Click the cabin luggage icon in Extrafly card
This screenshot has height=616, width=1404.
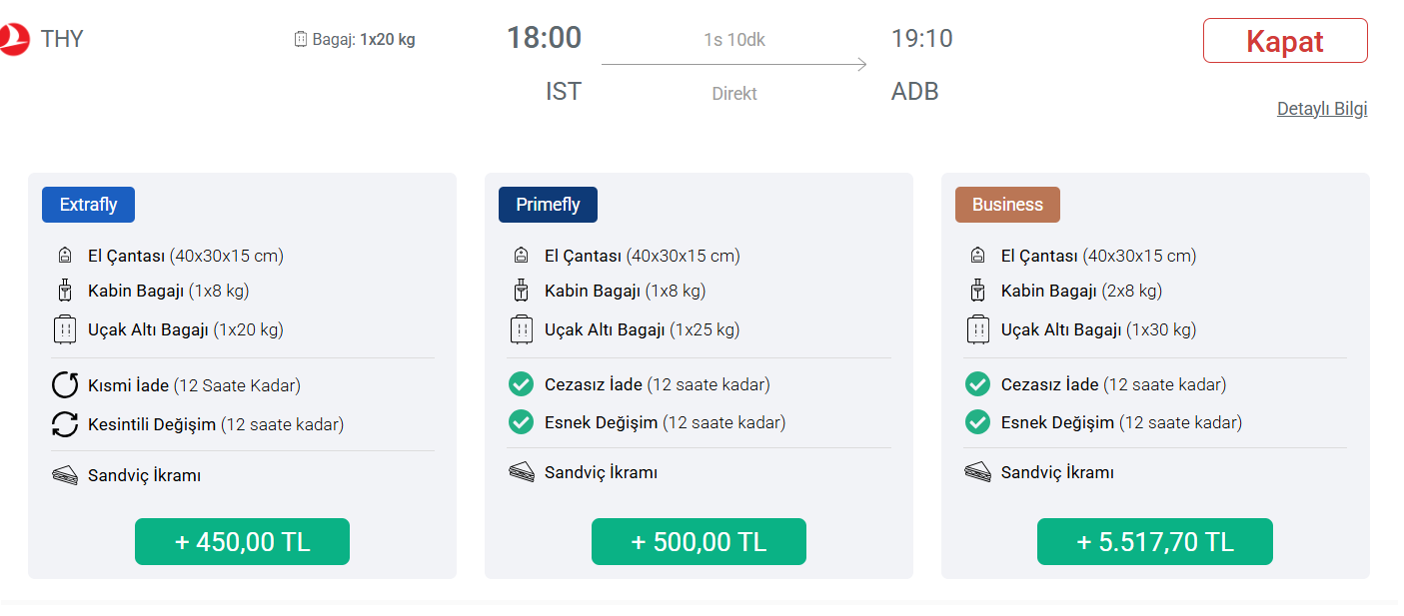pyautogui.click(x=65, y=292)
